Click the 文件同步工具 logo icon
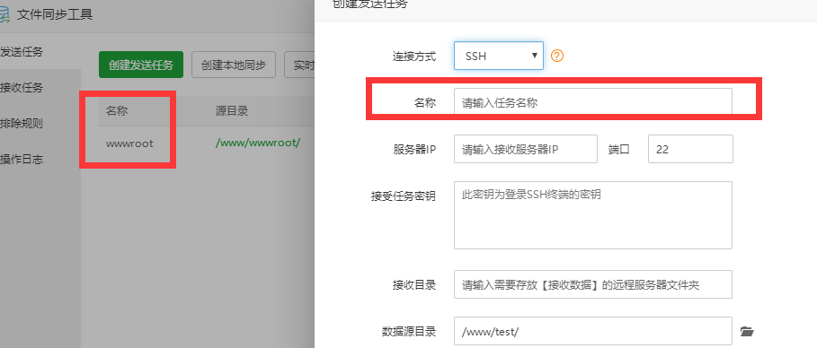 point(4,14)
